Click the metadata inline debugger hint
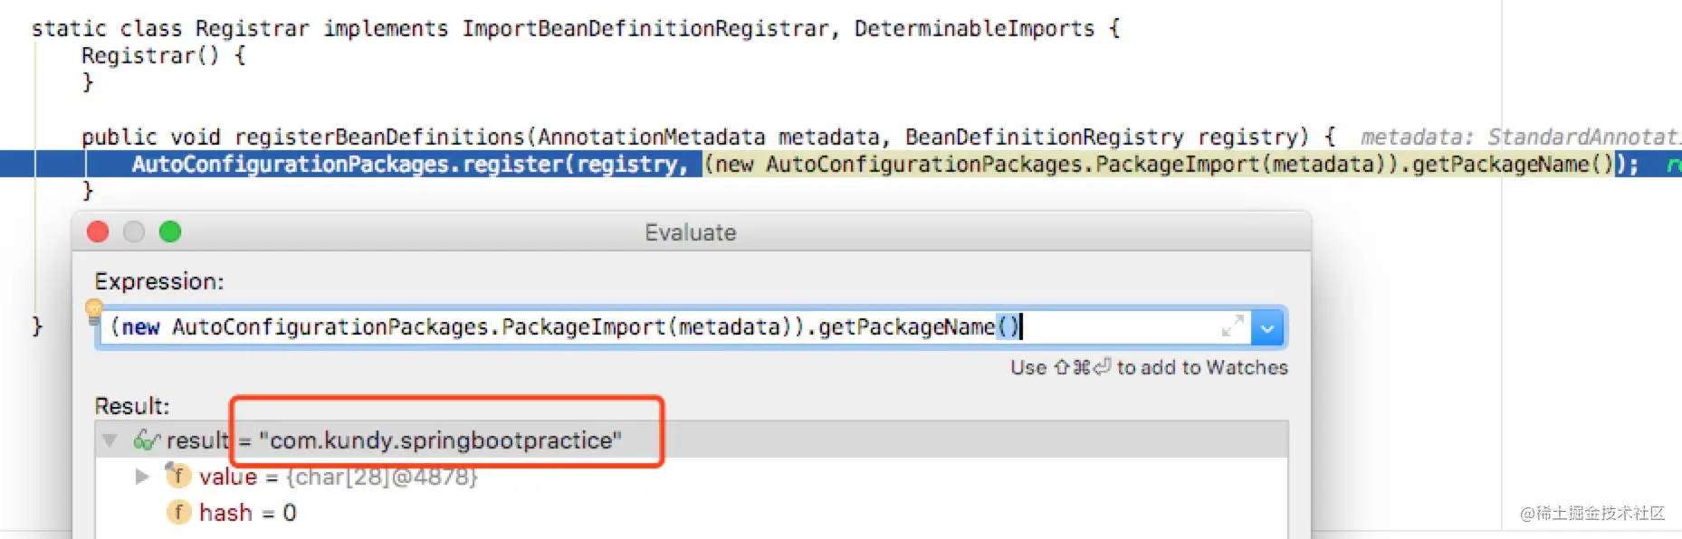The height and width of the screenshot is (539, 1682). (x=1521, y=137)
